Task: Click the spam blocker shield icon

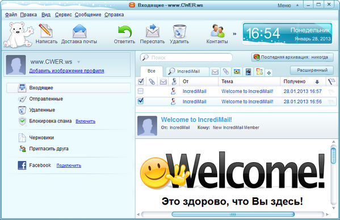Action: point(22,121)
